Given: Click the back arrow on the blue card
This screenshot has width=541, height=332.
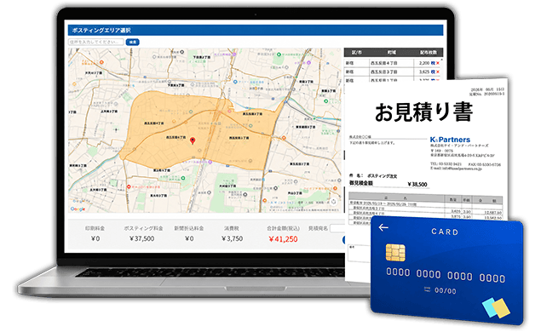Looking at the screenshot, I should [x=383, y=227].
